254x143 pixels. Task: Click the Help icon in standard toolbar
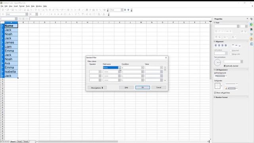(x=104, y=10)
